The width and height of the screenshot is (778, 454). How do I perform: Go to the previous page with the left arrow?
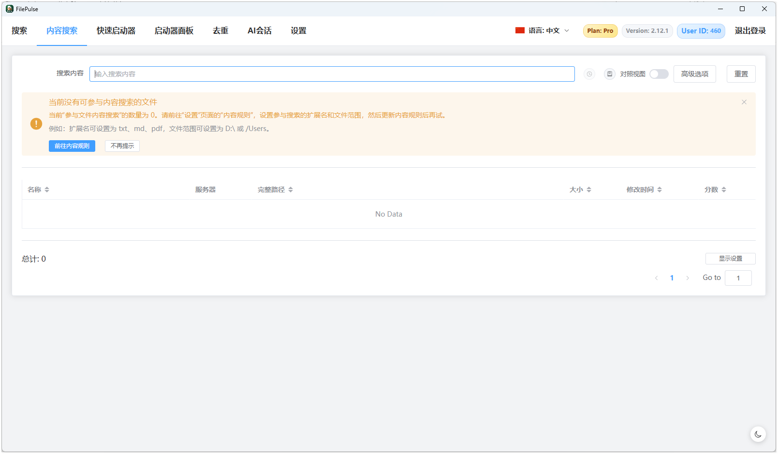click(x=656, y=278)
